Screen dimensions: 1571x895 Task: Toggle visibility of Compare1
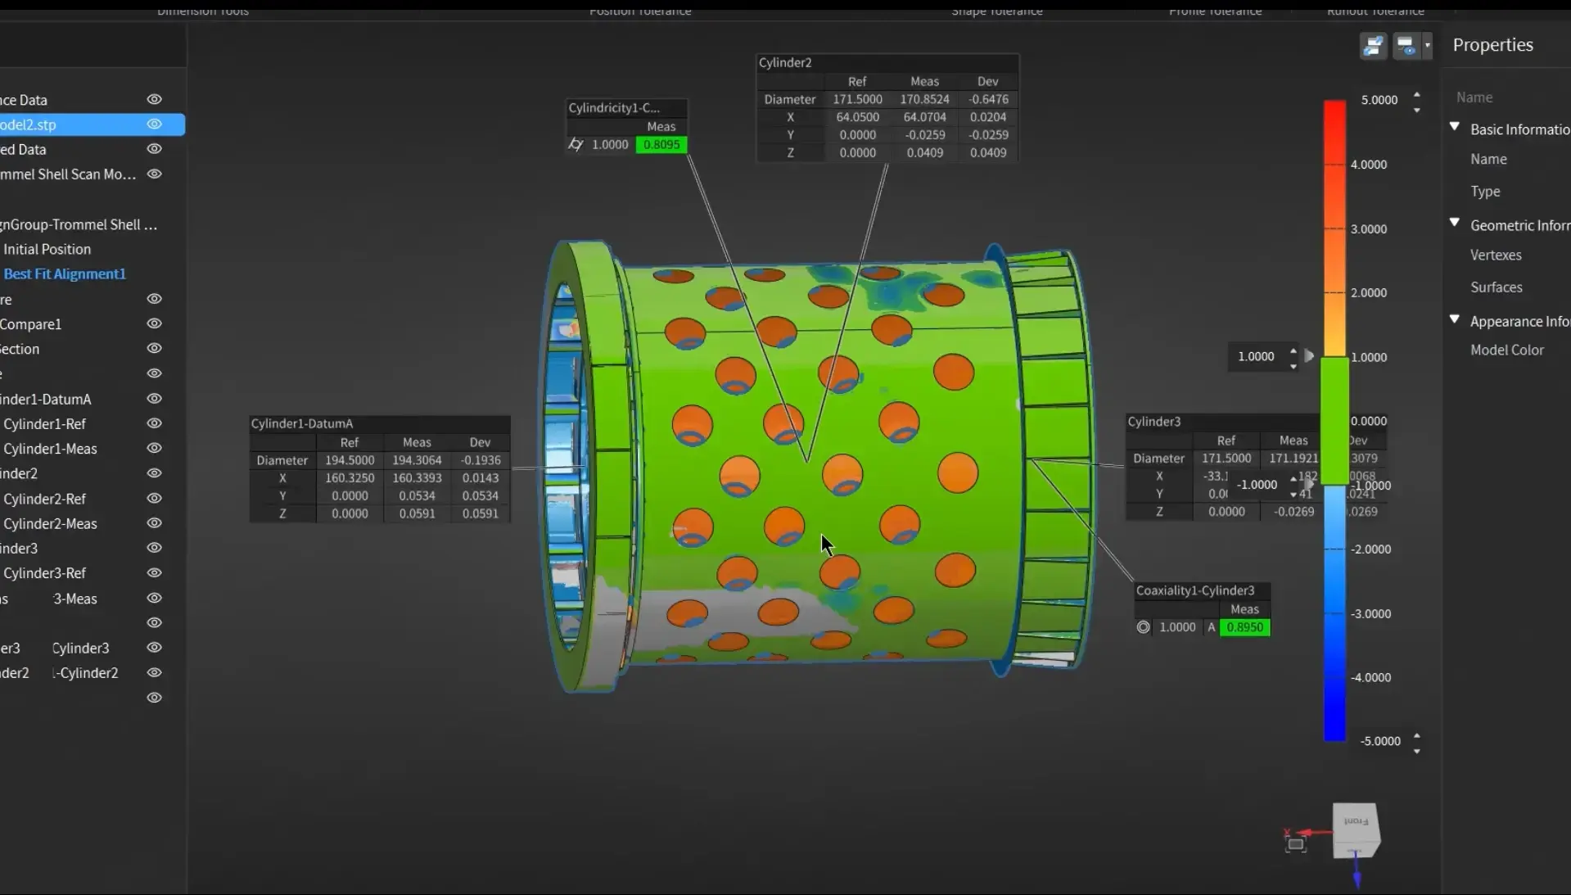154,323
